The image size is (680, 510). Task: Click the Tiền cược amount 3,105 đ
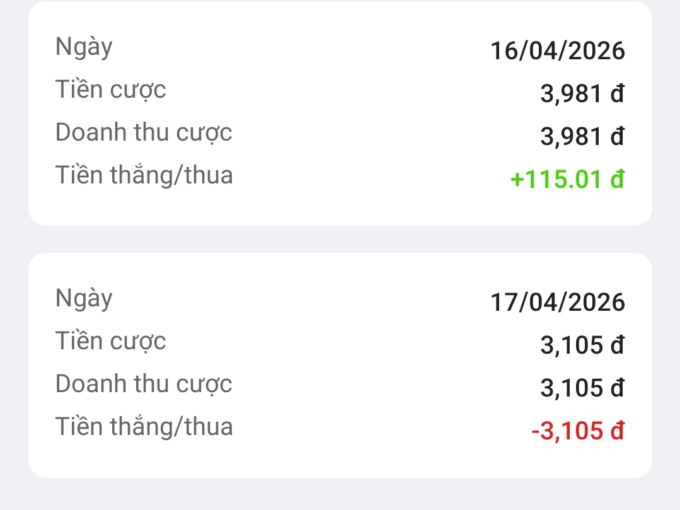click(x=582, y=345)
